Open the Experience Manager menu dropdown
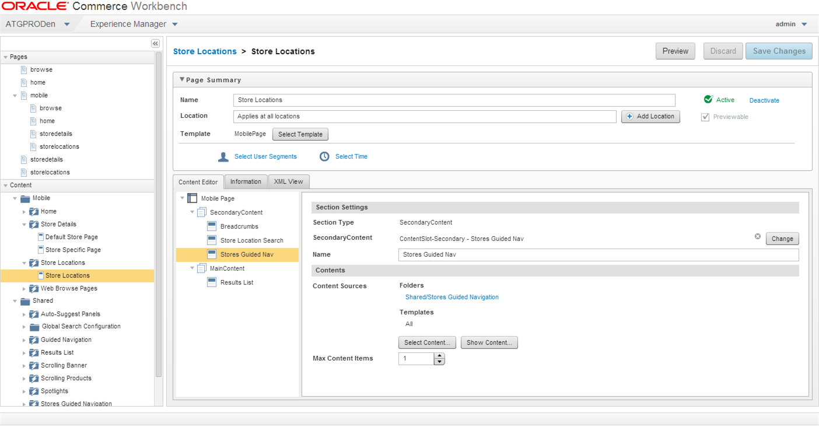Viewport: 819px width, 427px height. tap(175, 24)
